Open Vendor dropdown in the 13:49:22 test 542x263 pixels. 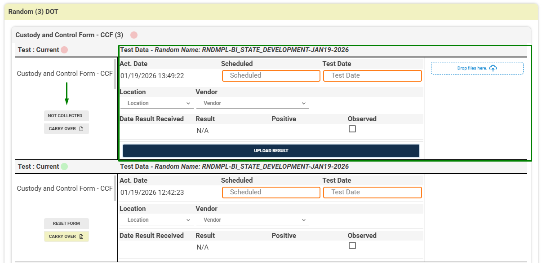(x=253, y=103)
